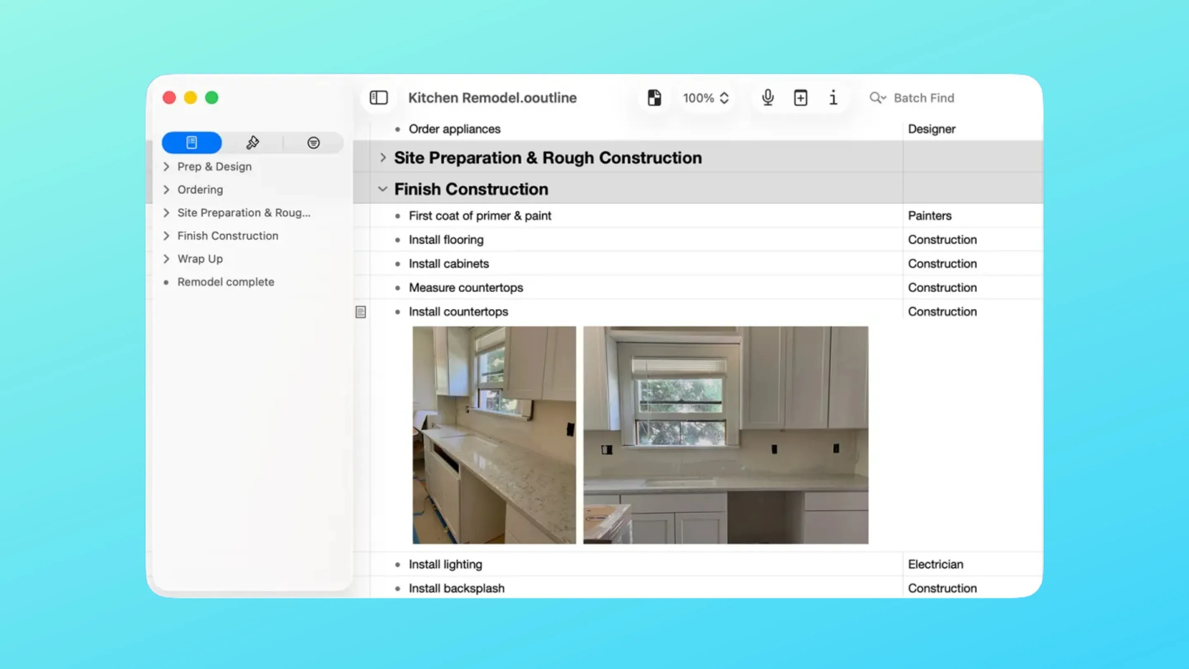Expand Wrap Up in the sidebar
The width and height of the screenshot is (1189, 669).
point(167,259)
